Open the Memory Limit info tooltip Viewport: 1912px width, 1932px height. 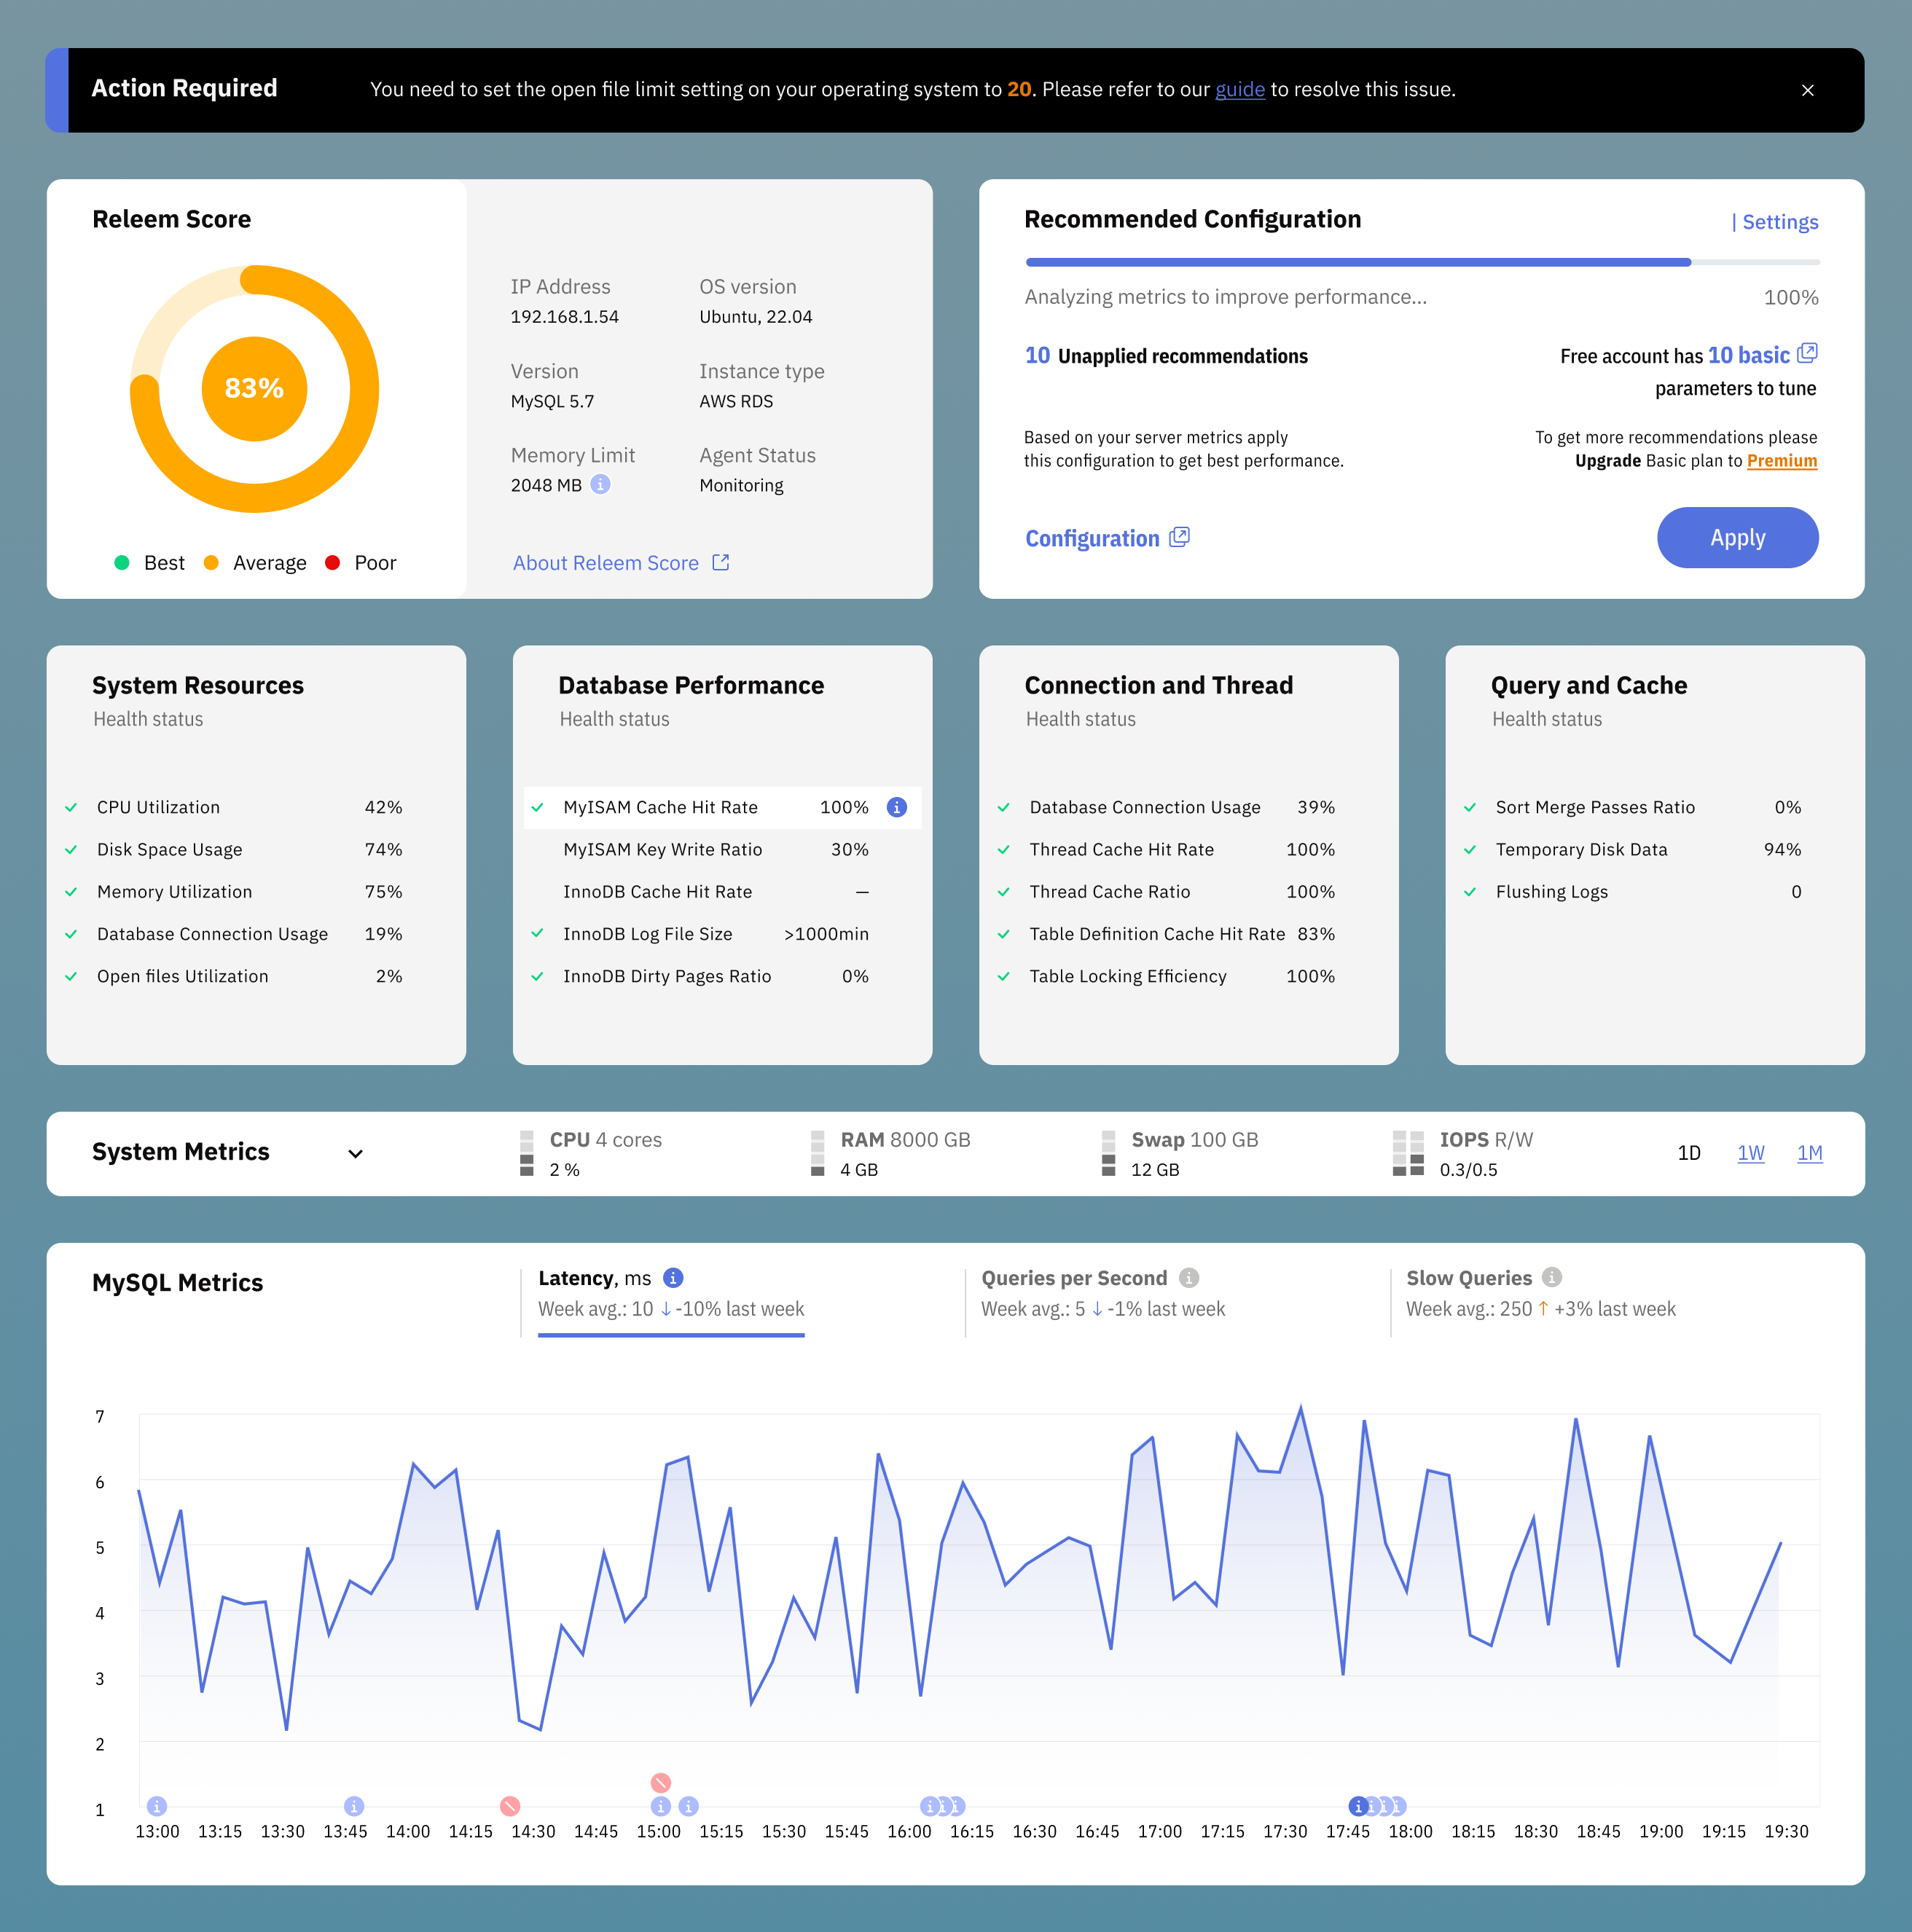coord(601,485)
